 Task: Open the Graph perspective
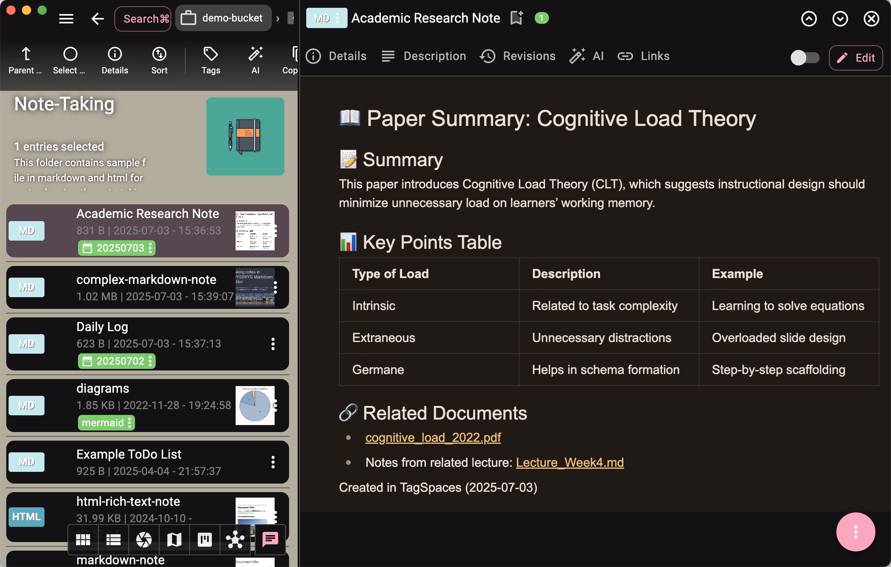235,540
